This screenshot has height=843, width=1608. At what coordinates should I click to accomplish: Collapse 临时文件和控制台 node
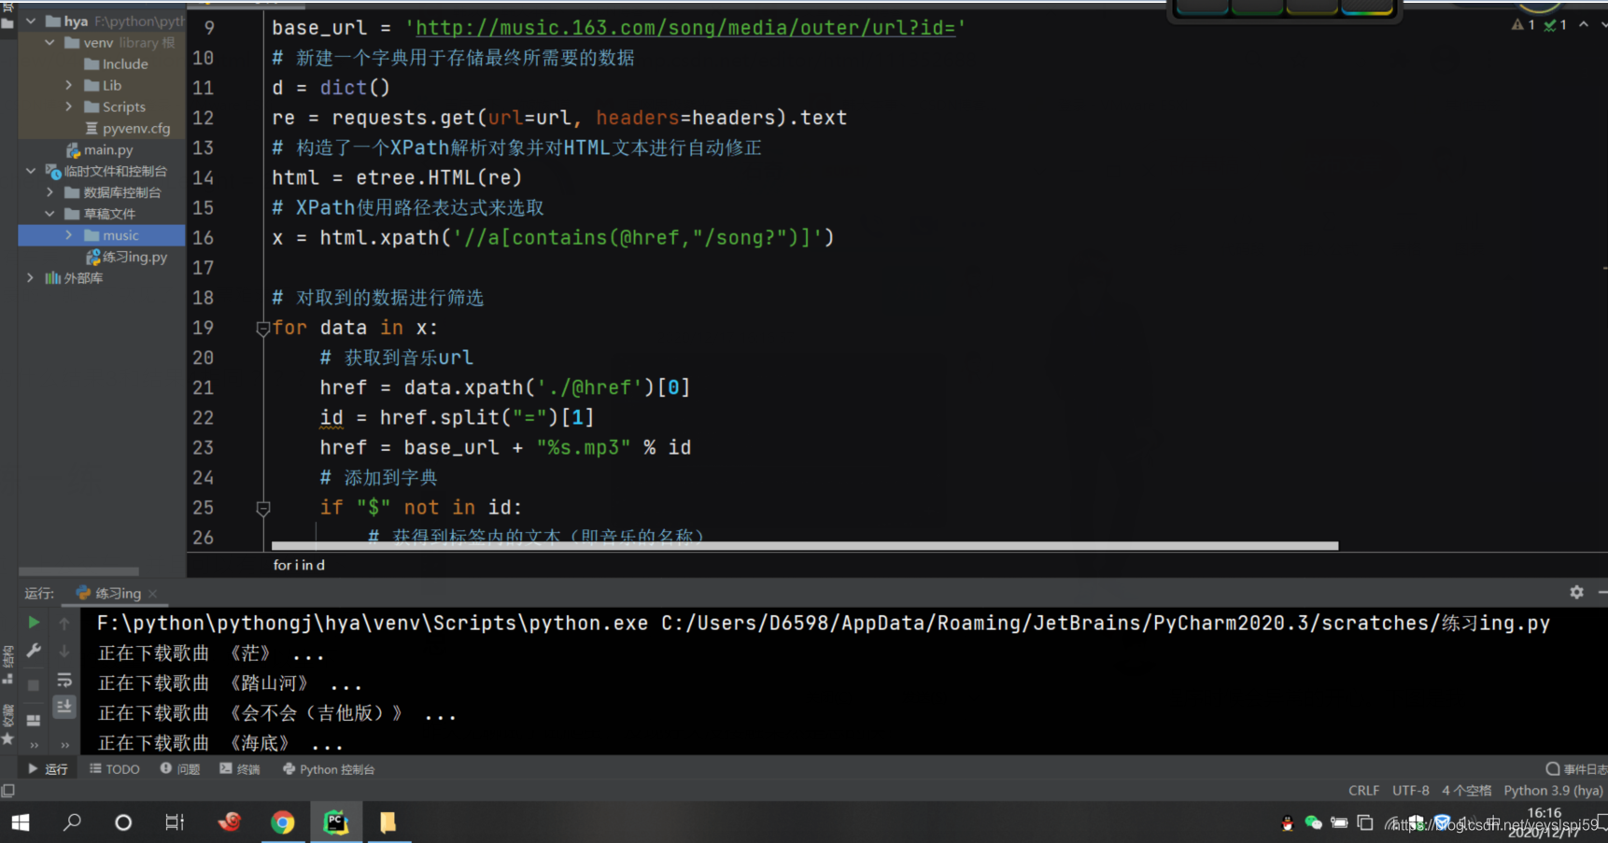(x=31, y=171)
